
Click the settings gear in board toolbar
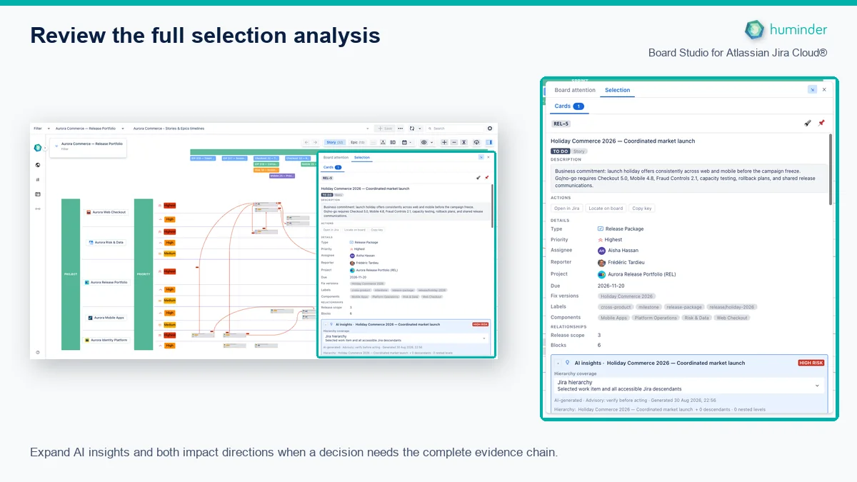tap(490, 129)
